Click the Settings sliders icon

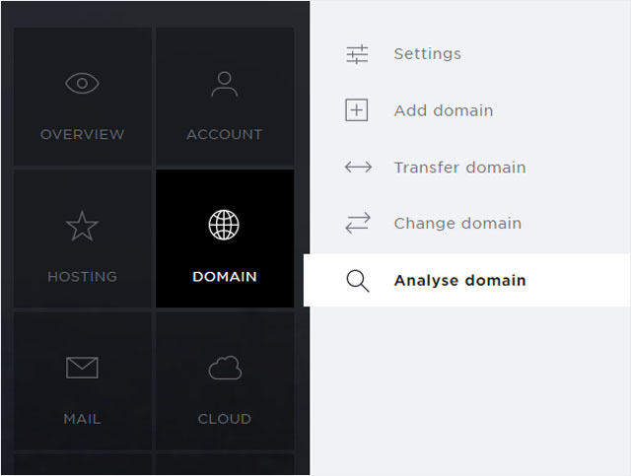point(357,54)
